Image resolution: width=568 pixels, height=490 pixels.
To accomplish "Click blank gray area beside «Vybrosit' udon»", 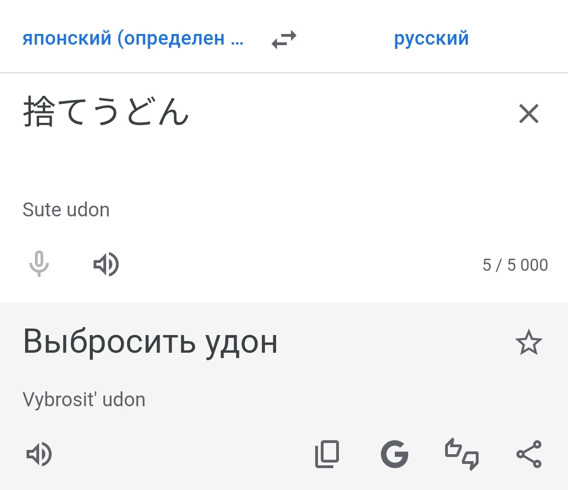I will (326, 400).
